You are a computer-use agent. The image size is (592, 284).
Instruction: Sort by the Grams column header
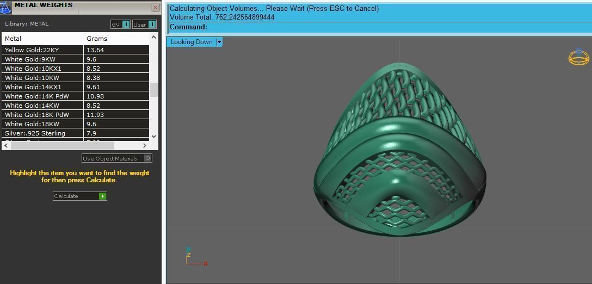click(x=116, y=39)
